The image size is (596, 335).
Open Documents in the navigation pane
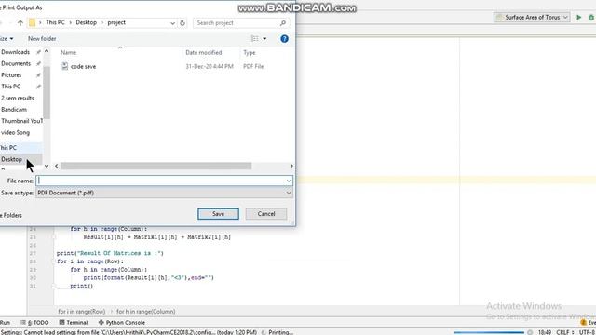pos(16,63)
